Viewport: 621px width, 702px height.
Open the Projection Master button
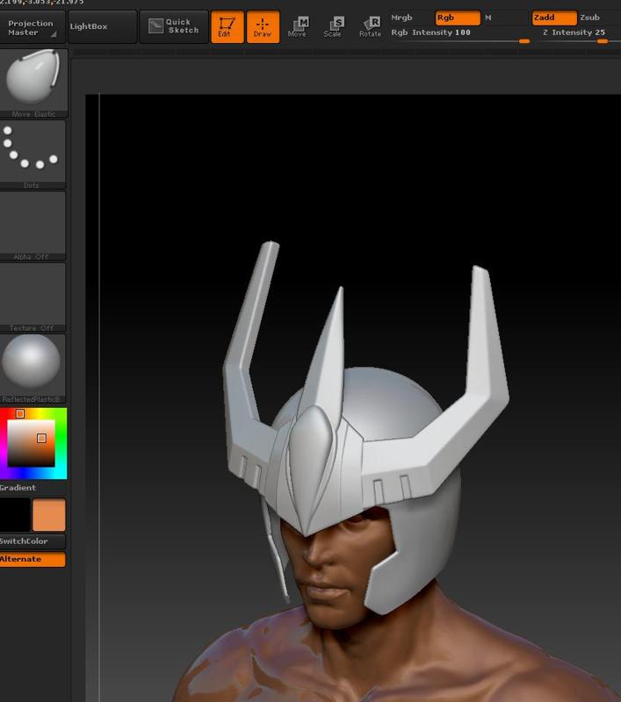(x=32, y=27)
